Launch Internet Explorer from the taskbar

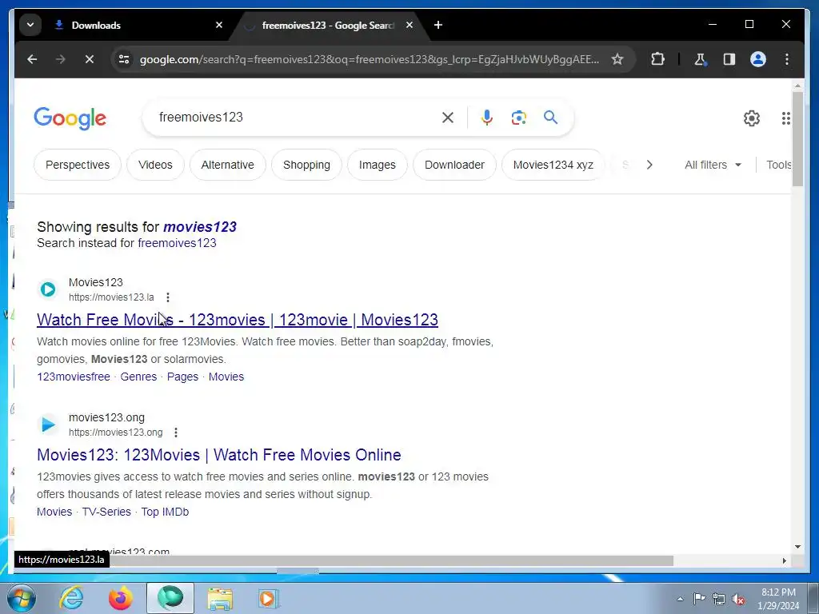pos(71,598)
